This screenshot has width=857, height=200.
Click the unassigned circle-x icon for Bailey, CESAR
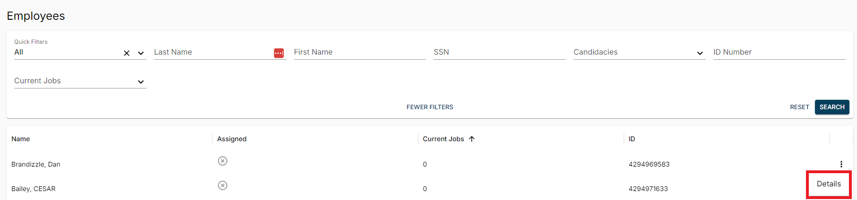(x=223, y=185)
